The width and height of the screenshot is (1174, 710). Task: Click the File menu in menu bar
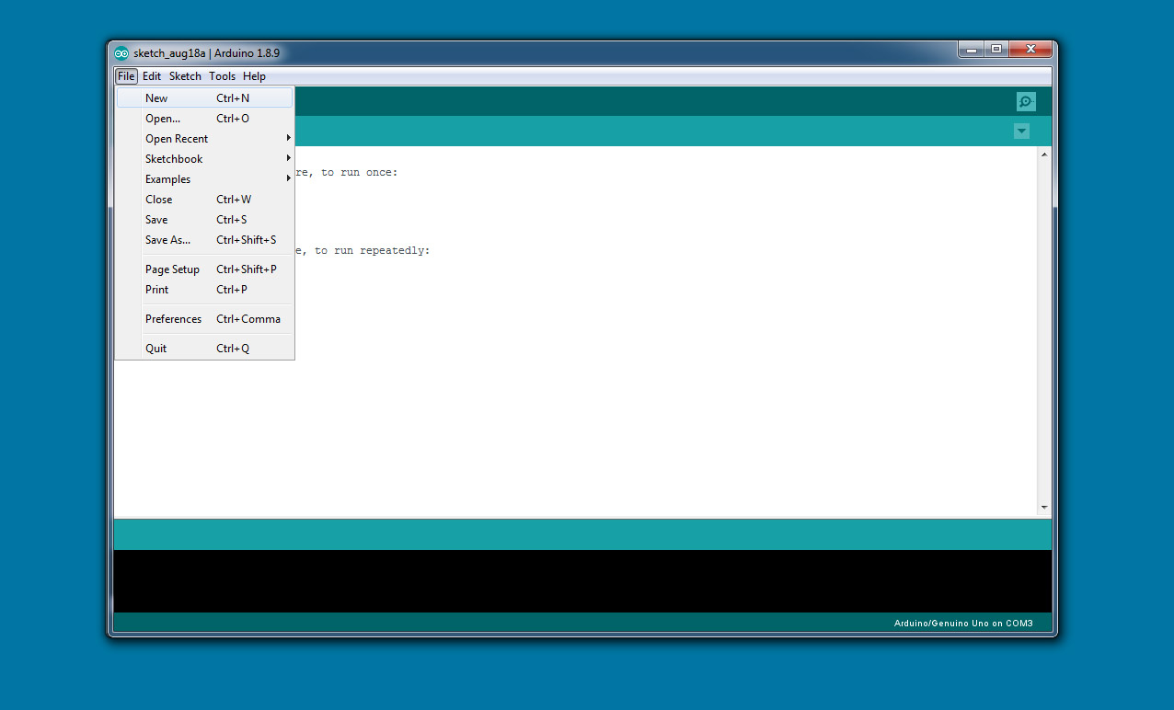click(x=126, y=76)
